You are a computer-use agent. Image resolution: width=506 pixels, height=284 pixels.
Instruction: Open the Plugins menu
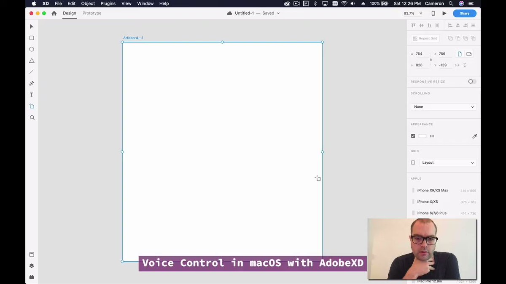(108, 3)
